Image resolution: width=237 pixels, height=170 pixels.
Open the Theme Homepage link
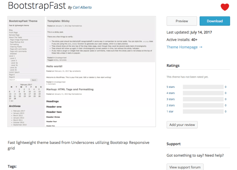pyautogui.click(x=184, y=47)
